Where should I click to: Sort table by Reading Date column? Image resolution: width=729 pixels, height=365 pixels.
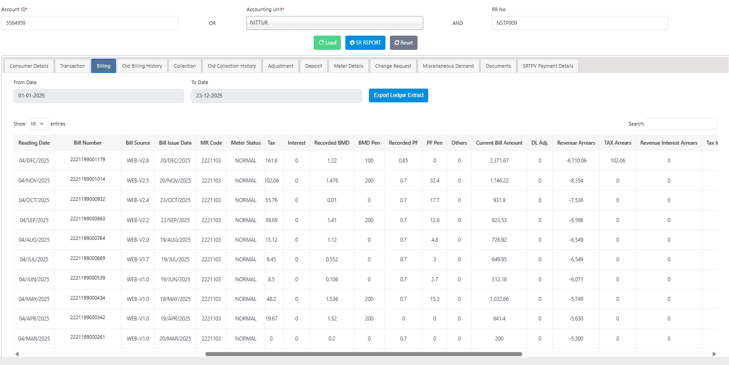click(x=34, y=143)
